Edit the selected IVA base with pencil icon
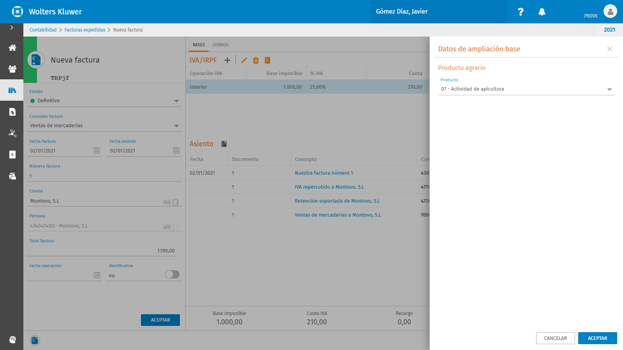Image resolution: width=623 pixels, height=350 pixels. click(244, 60)
